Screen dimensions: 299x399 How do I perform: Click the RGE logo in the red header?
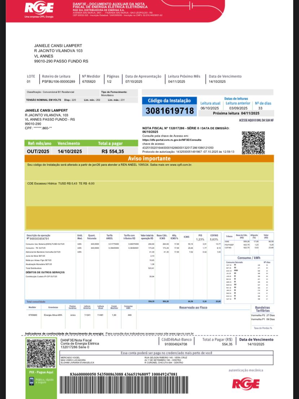click(39, 8)
